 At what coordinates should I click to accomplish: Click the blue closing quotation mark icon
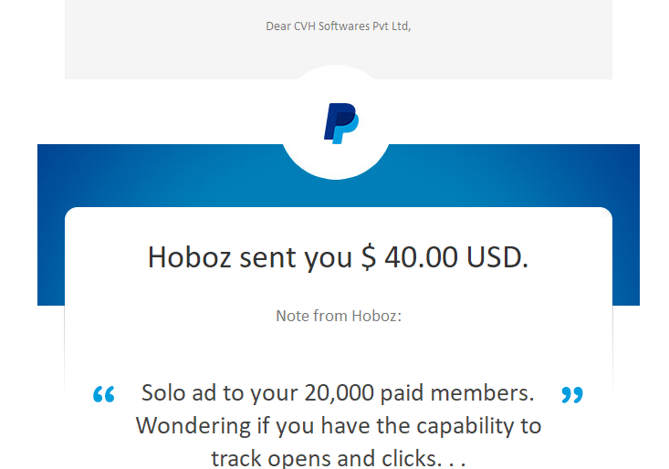point(572,395)
